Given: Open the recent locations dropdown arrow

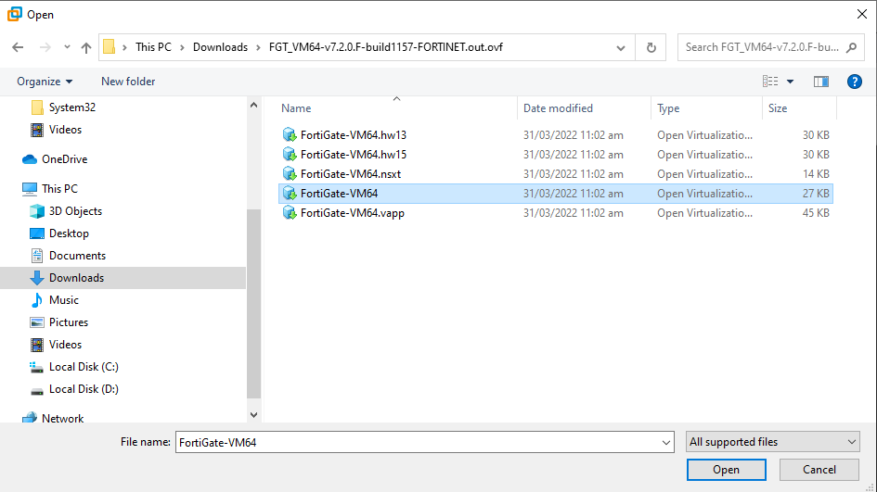Looking at the screenshot, I should pos(67,47).
